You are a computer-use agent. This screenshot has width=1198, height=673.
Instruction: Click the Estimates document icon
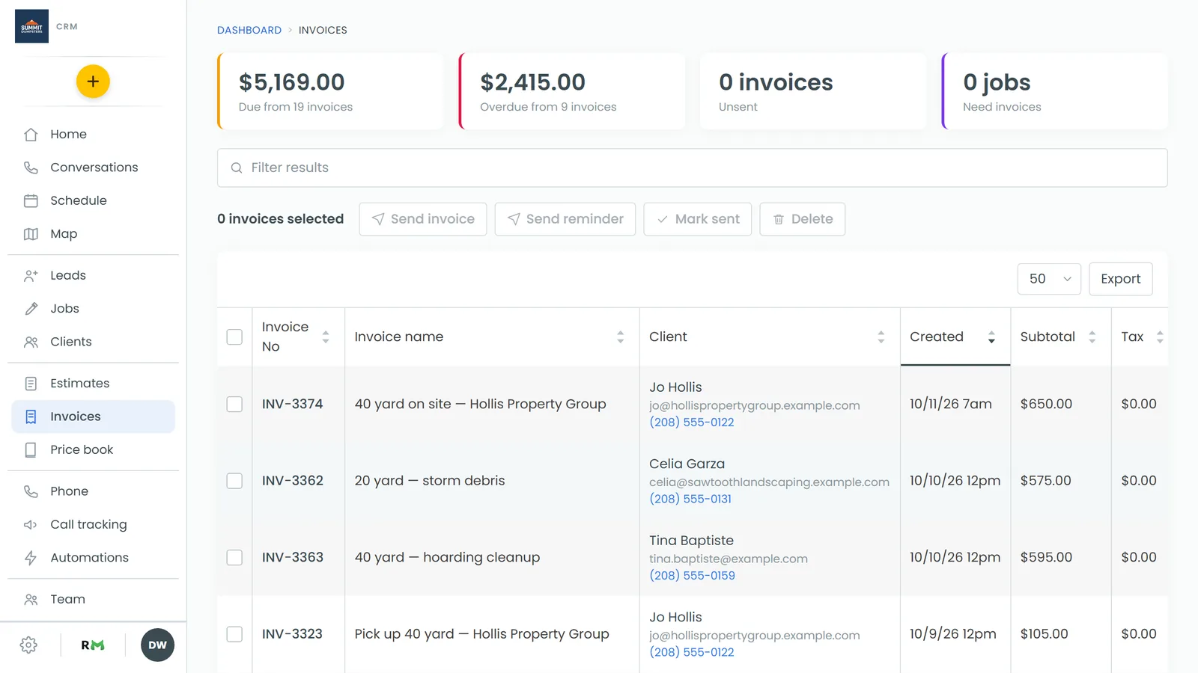31,384
